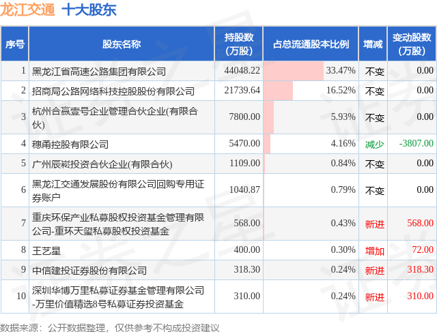Click 不变 status in row 6
The width and height of the screenshot is (437, 334).
[375, 191]
